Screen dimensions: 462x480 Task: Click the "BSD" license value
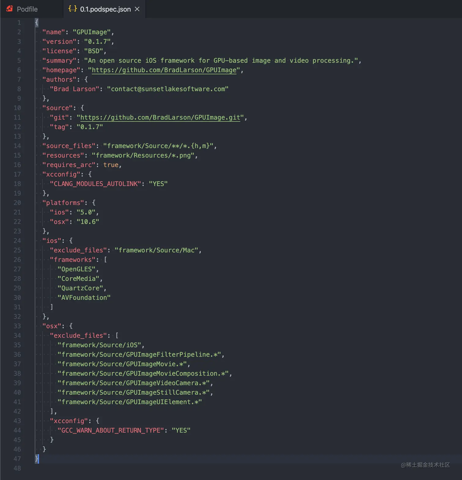pyautogui.click(x=94, y=51)
